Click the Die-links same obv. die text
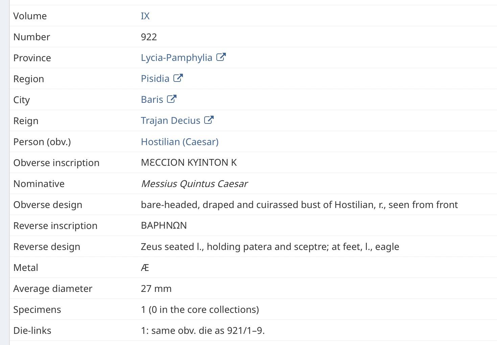 point(203,330)
